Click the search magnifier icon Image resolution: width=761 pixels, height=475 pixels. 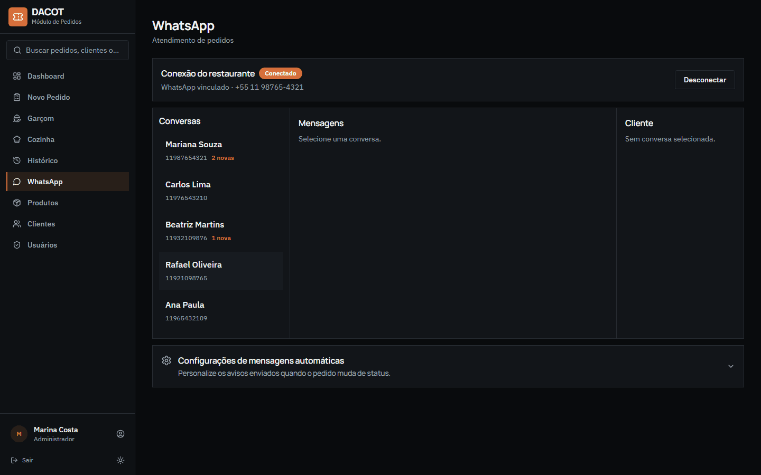click(x=17, y=50)
